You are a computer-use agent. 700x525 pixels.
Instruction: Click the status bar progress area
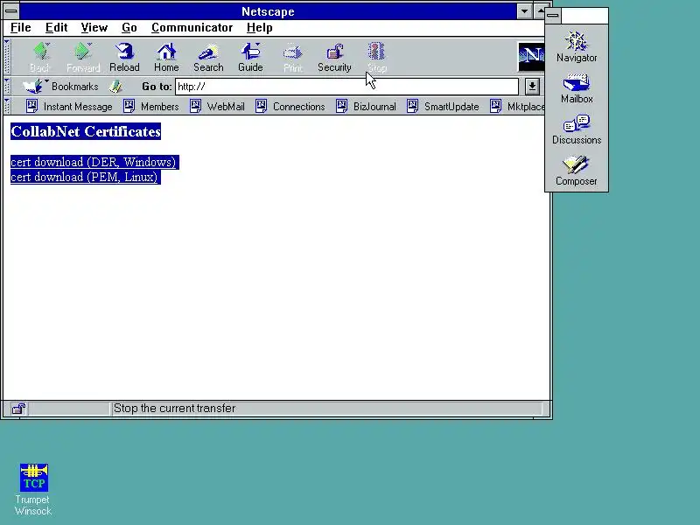(x=69, y=409)
